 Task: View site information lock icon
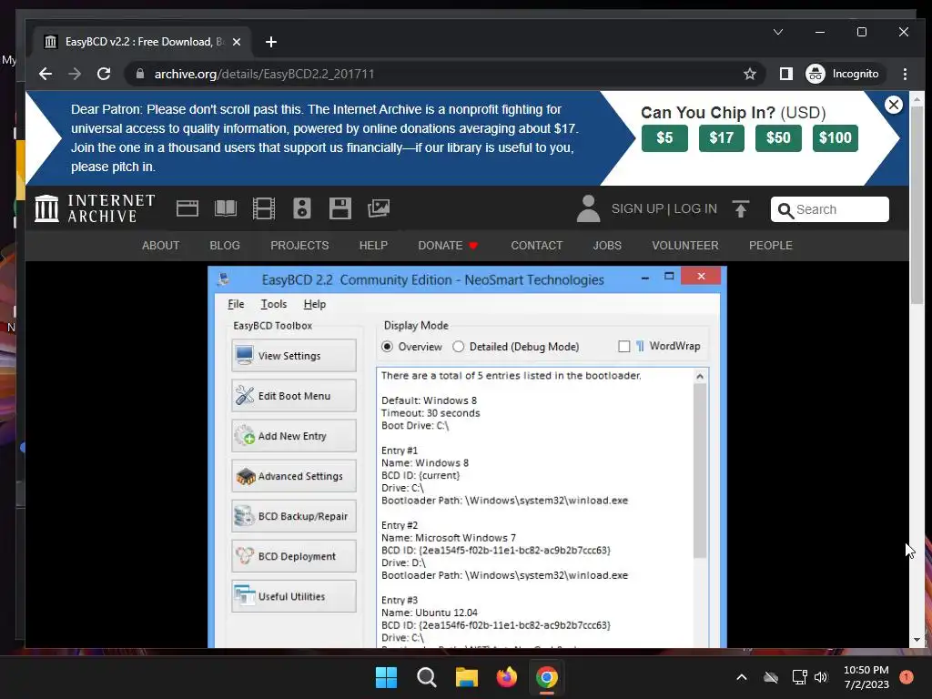(140, 74)
